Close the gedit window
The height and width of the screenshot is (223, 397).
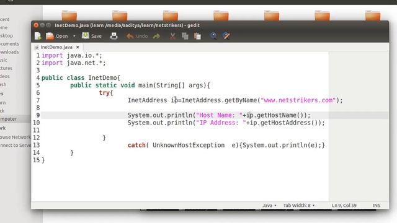(36, 25)
